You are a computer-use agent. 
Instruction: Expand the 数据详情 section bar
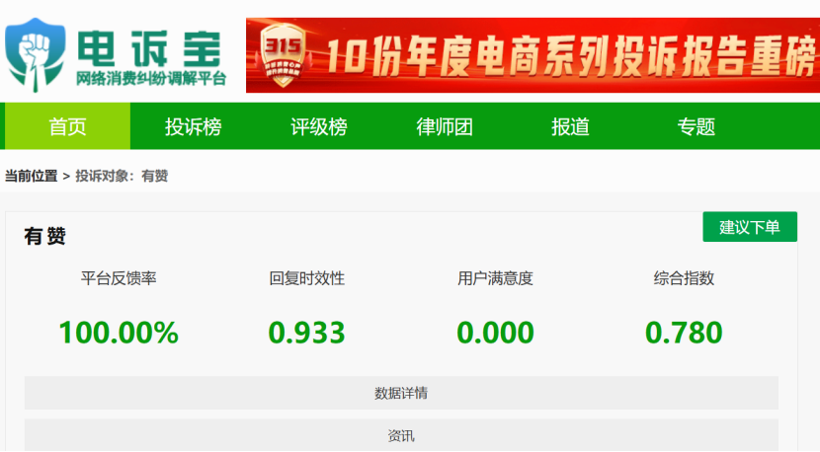[401, 393]
